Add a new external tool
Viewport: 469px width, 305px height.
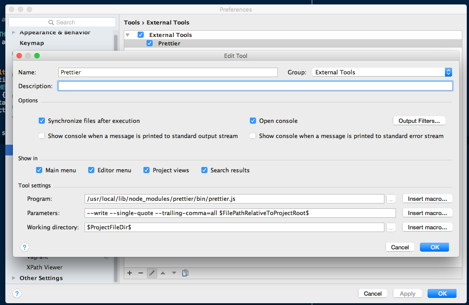pos(130,273)
